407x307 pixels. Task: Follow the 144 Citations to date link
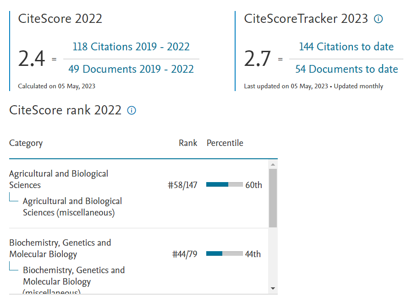click(346, 47)
